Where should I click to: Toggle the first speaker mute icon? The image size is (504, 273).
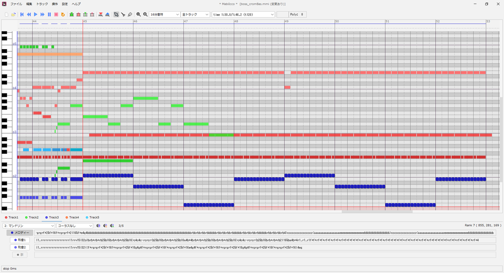[98, 226]
